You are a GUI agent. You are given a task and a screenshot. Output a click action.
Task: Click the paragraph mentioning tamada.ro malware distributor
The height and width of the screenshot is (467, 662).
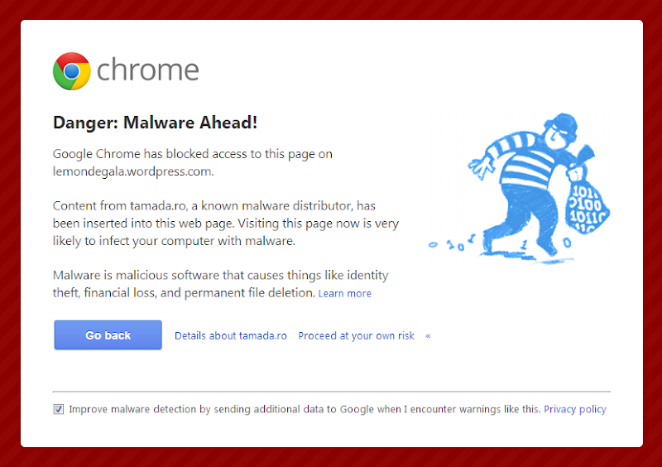click(x=225, y=223)
